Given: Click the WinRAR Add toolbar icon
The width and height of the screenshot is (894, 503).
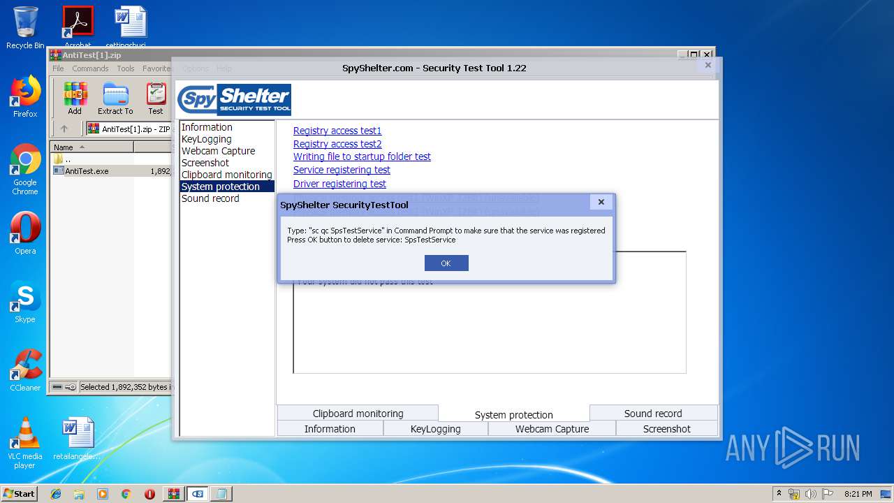Looking at the screenshot, I should [x=75, y=99].
